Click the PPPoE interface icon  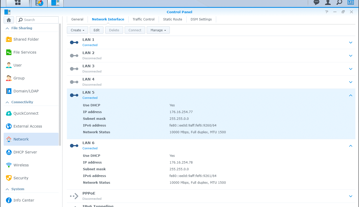tap(74, 196)
